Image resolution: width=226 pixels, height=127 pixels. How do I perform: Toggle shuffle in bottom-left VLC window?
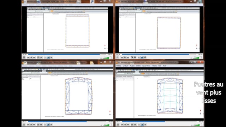[52, 125]
